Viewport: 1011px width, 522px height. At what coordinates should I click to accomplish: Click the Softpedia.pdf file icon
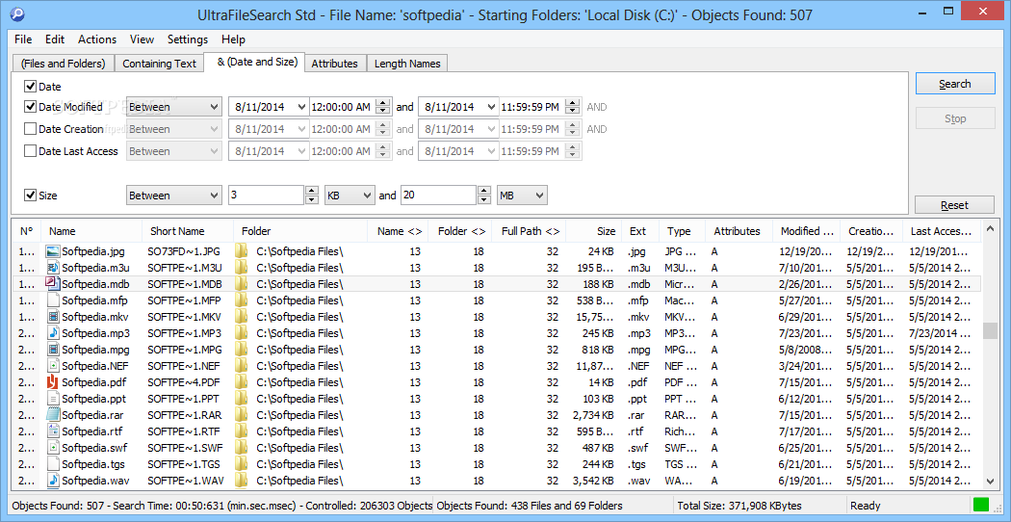(53, 382)
